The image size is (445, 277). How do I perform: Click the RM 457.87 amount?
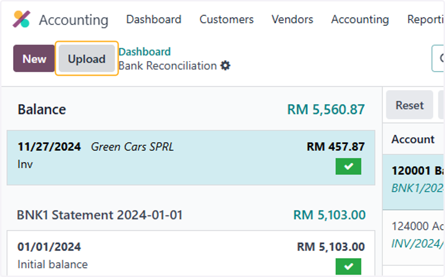click(336, 147)
